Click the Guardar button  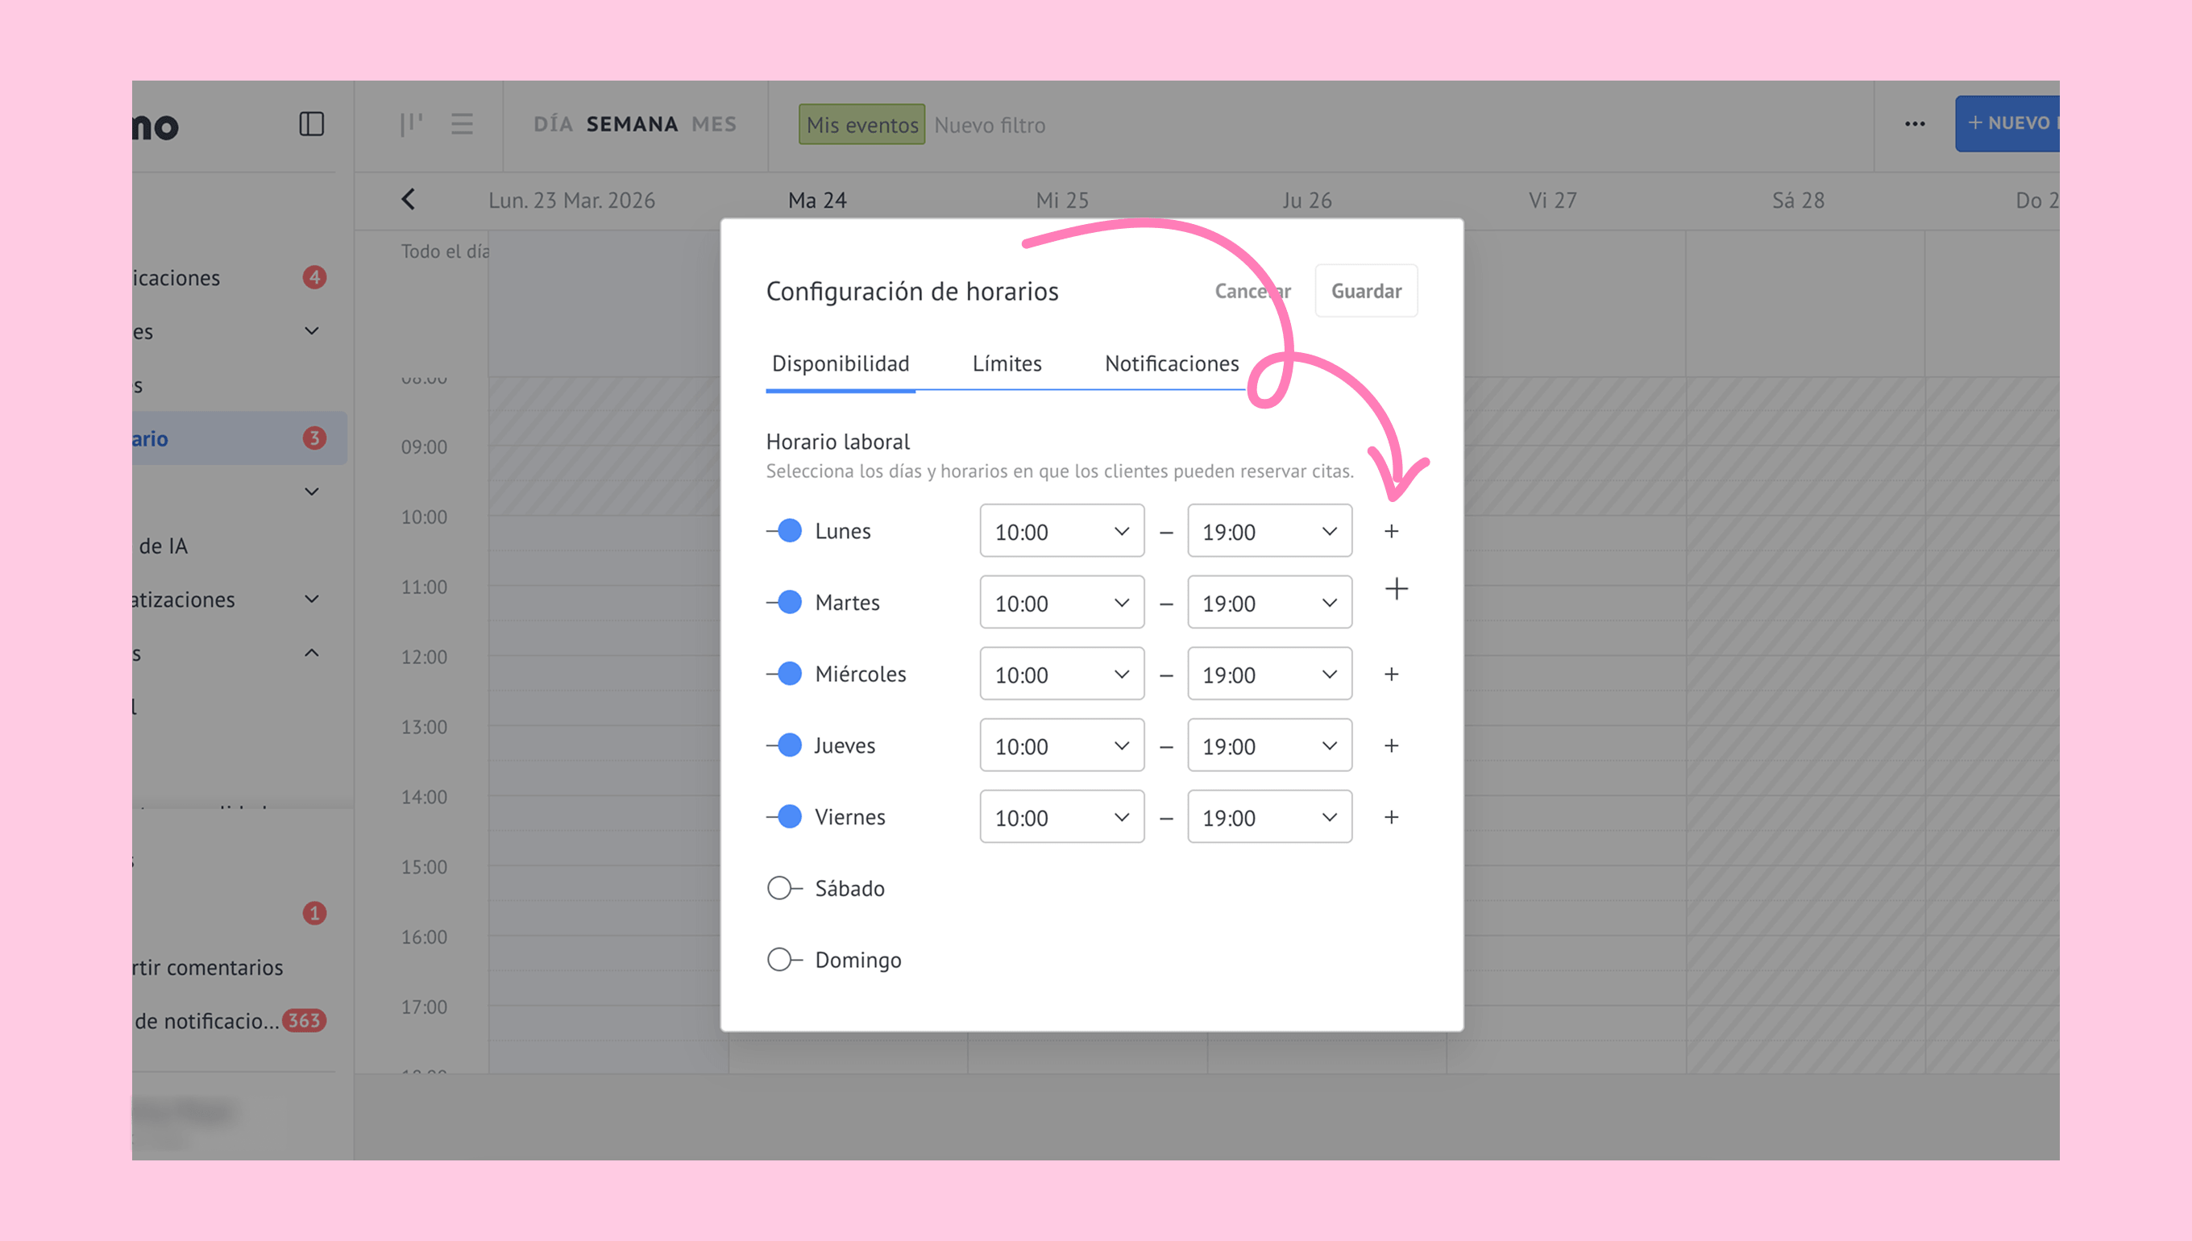1365,292
